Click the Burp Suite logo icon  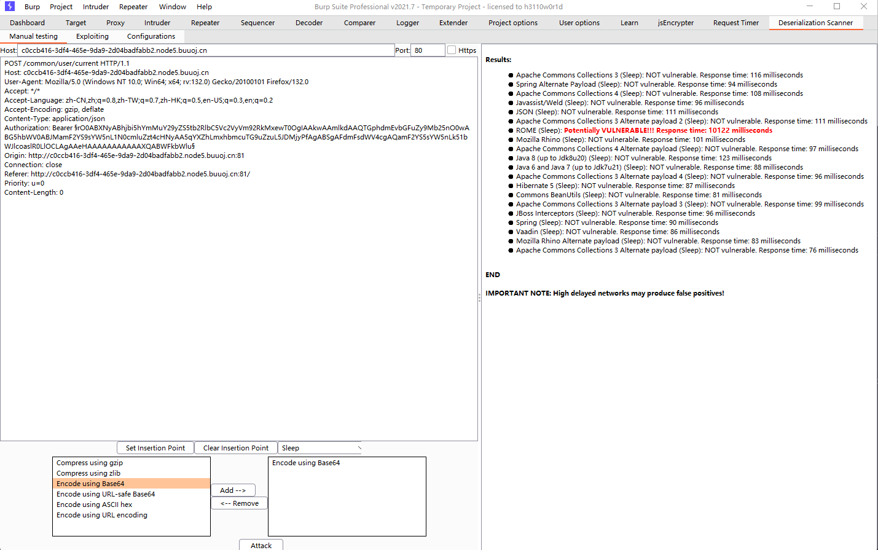(9, 6)
